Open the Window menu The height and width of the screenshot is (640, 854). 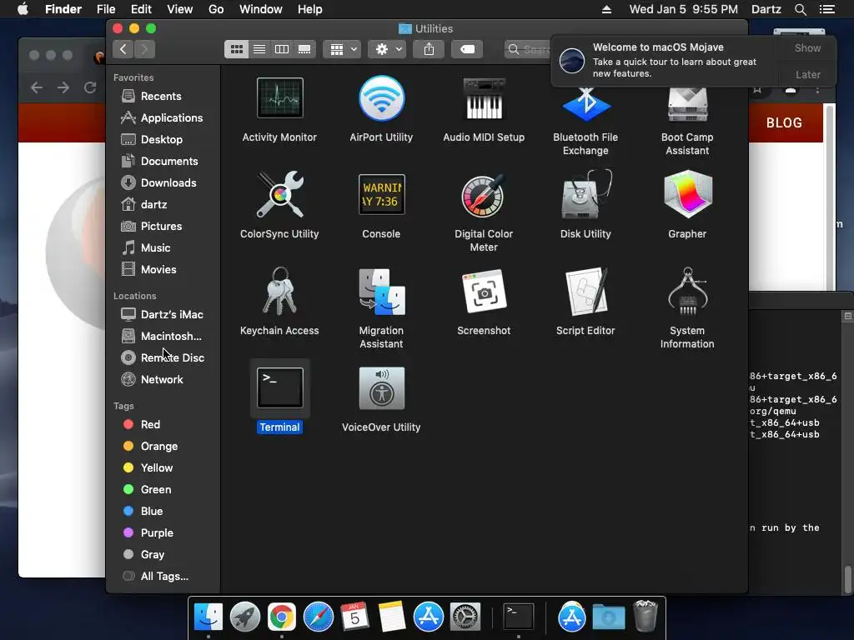[x=261, y=9]
